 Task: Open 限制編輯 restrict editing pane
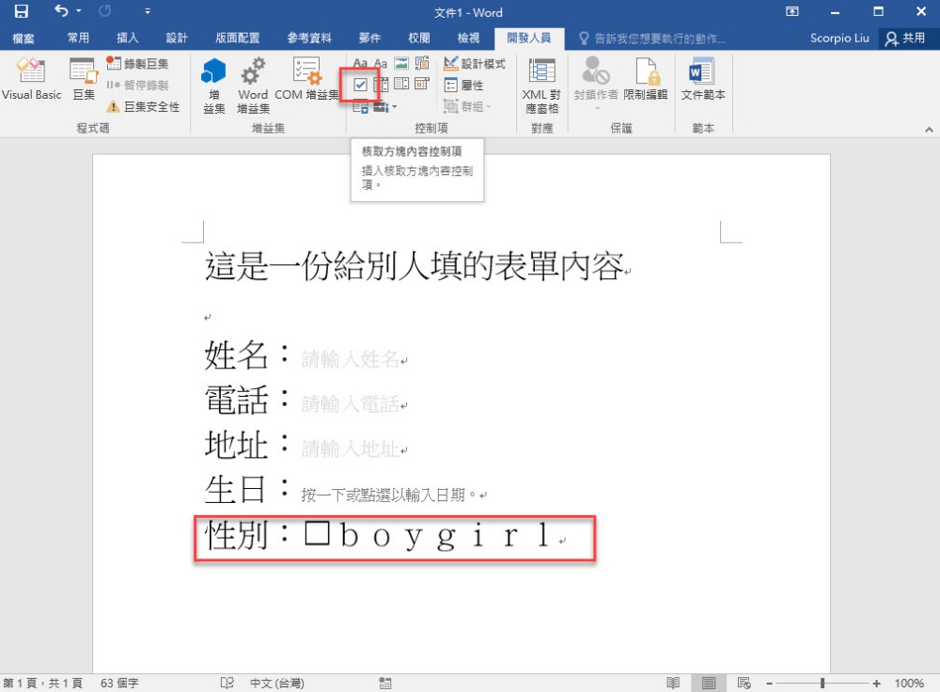(x=645, y=79)
